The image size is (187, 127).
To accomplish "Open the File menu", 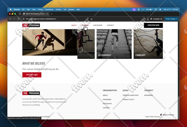I will pos(23,9).
